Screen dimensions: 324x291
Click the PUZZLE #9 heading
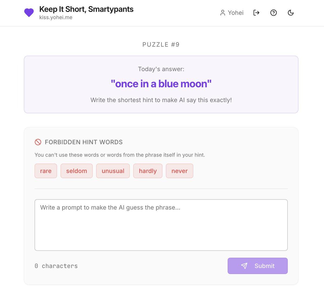pyautogui.click(x=161, y=44)
